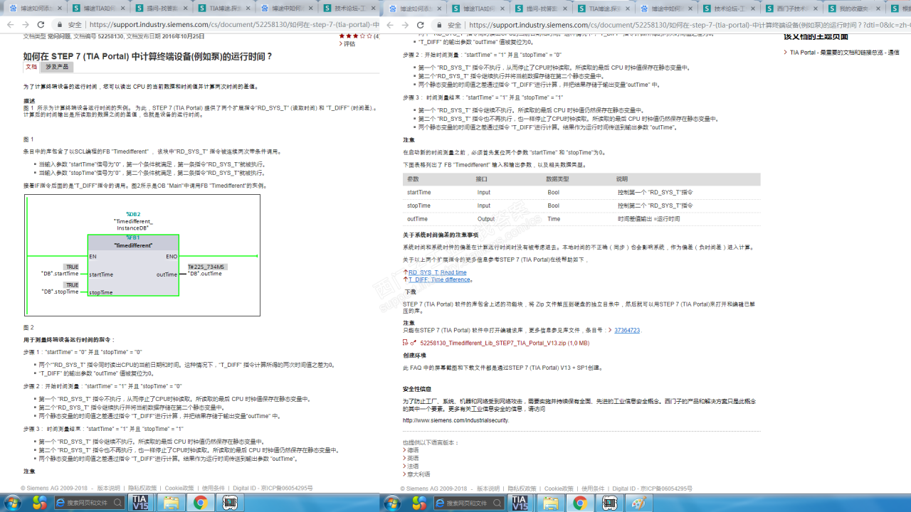Open the Paint palette icon on right taskbar
Viewport: 911px width, 512px height.
(638, 503)
